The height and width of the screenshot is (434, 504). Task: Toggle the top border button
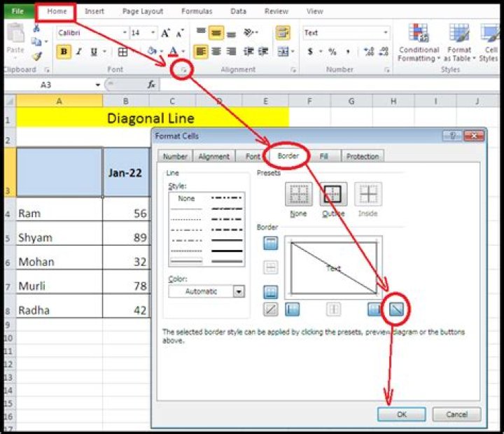tap(271, 243)
